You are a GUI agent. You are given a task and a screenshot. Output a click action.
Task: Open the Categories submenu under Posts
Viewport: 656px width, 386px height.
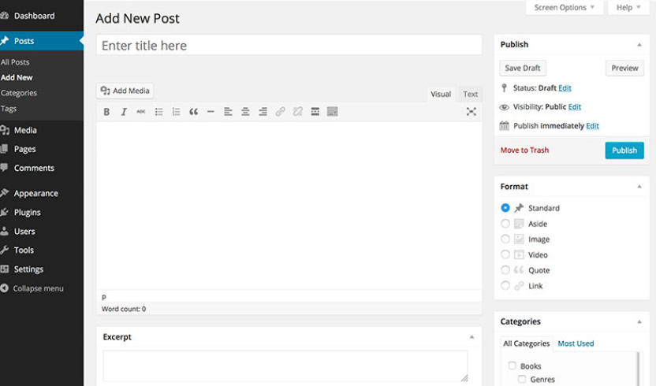tap(19, 93)
